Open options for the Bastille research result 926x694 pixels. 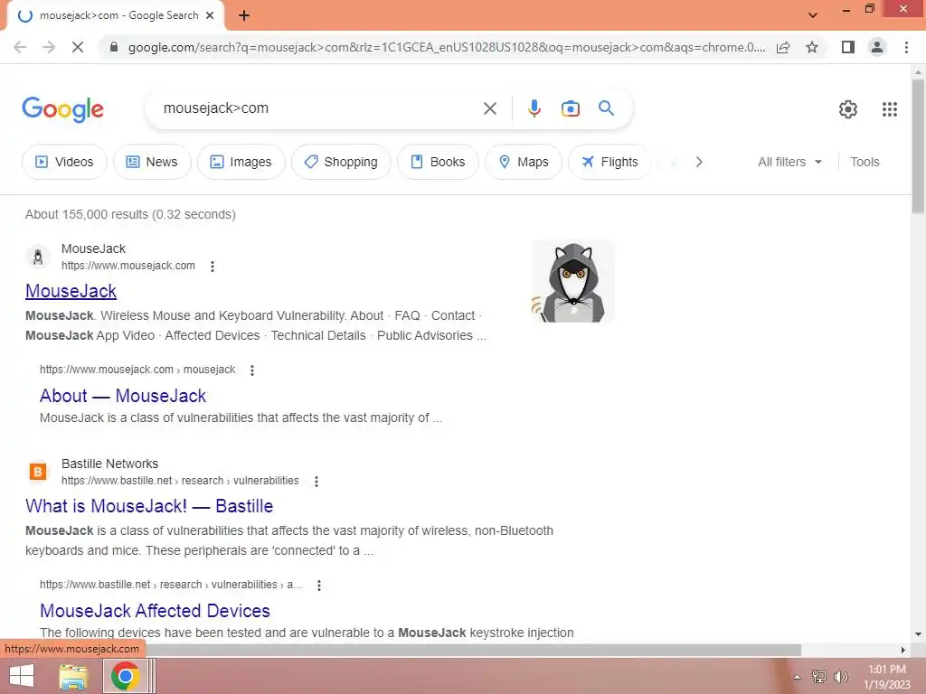[317, 481]
